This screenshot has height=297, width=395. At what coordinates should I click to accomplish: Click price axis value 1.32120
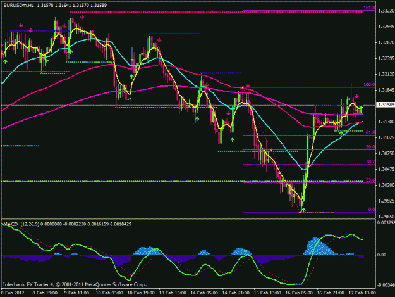(386, 74)
